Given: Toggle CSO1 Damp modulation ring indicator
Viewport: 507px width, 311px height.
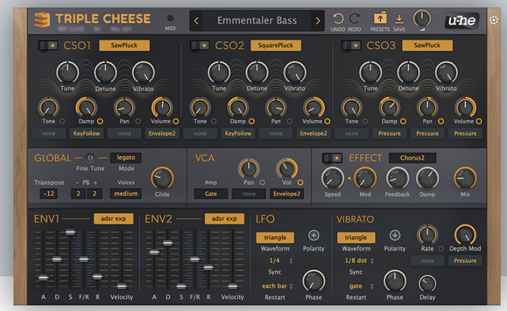Looking at the screenshot, I should (100, 121).
